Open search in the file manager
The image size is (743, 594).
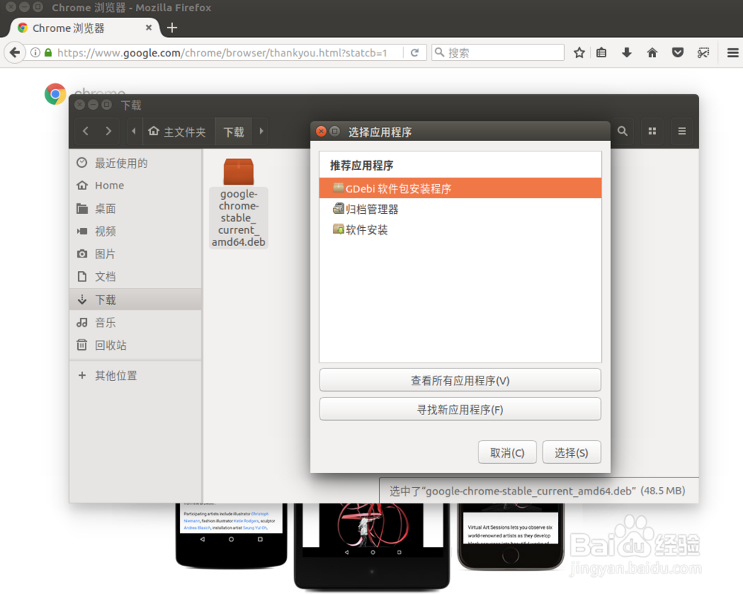tap(623, 131)
